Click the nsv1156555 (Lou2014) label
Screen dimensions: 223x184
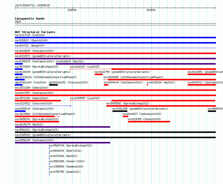[x=85, y=98]
